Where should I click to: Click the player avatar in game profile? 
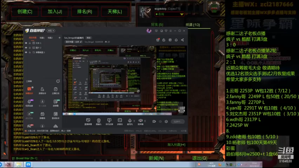click(145, 12)
